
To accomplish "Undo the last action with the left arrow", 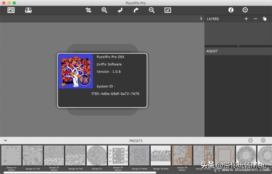I will (x=120, y=10).
